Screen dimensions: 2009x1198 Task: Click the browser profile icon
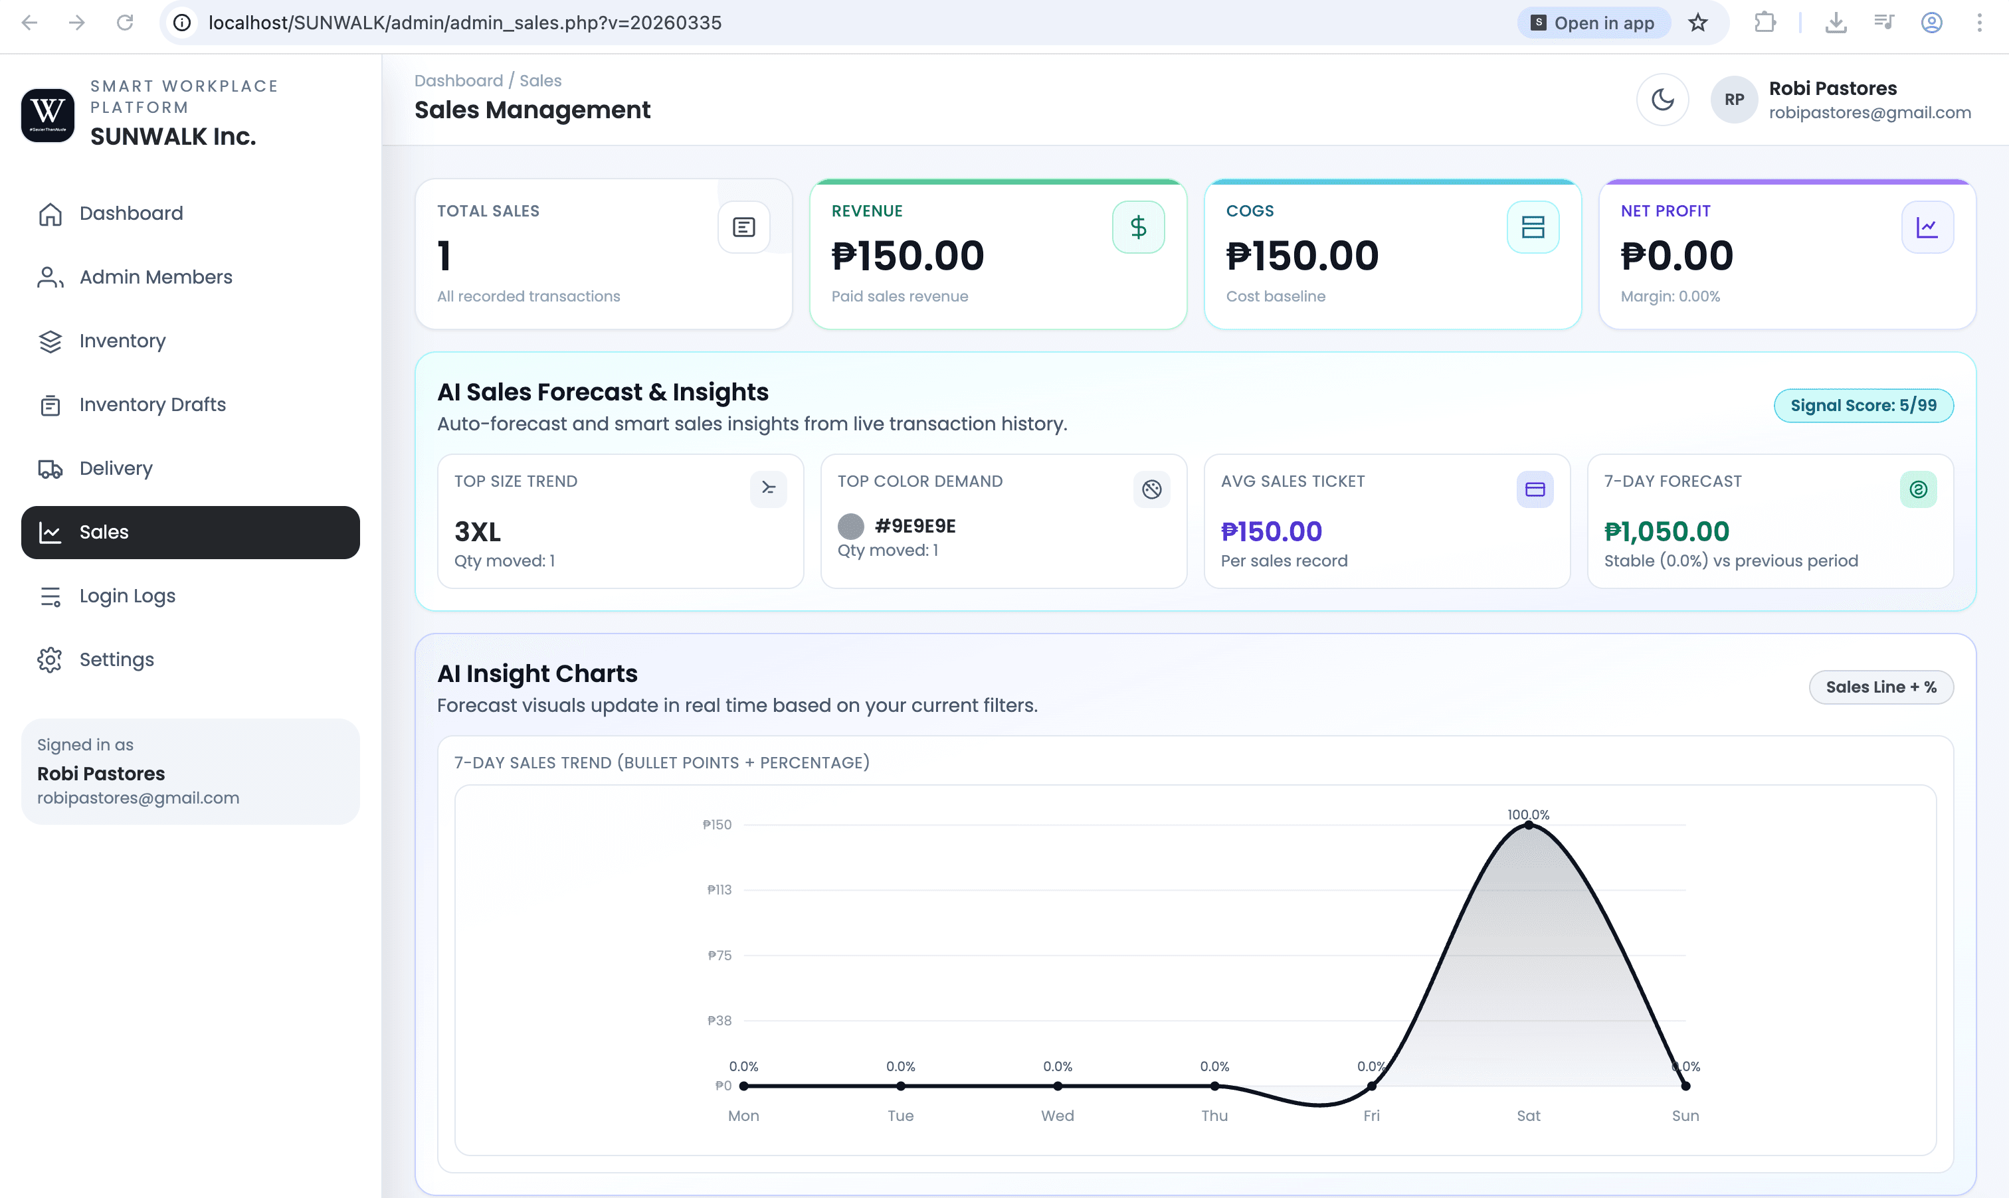pyautogui.click(x=1931, y=23)
